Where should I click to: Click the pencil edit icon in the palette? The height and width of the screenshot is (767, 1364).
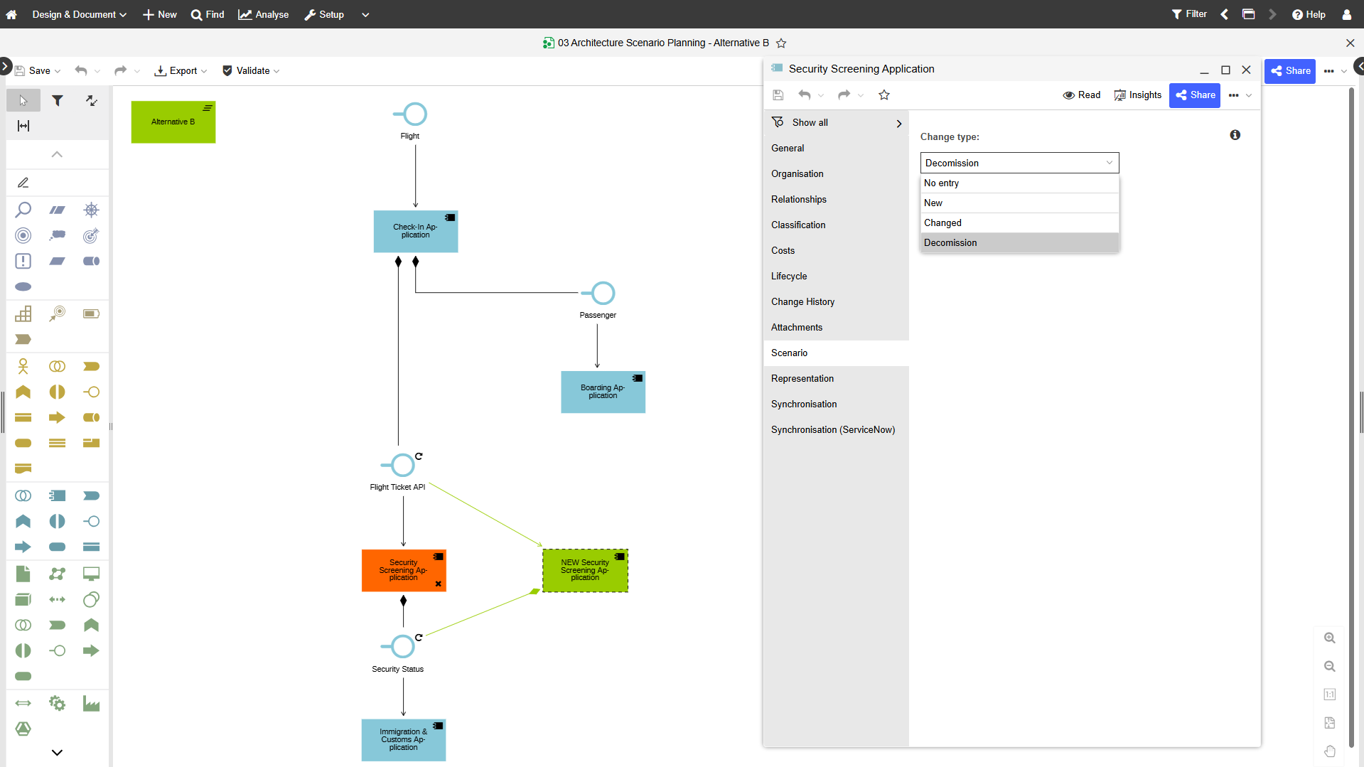click(x=23, y=183)
